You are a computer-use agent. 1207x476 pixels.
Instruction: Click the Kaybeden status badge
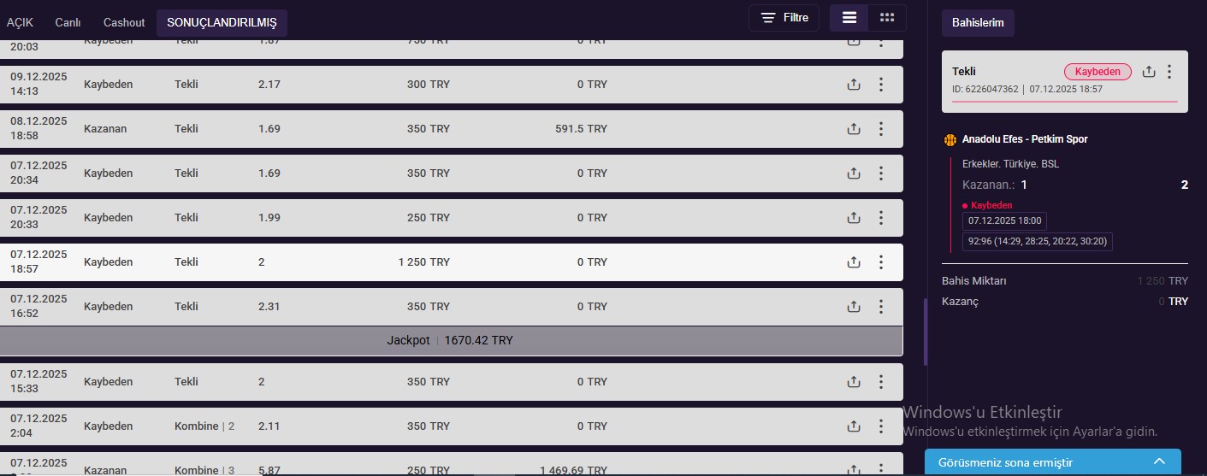[1098, 72]
